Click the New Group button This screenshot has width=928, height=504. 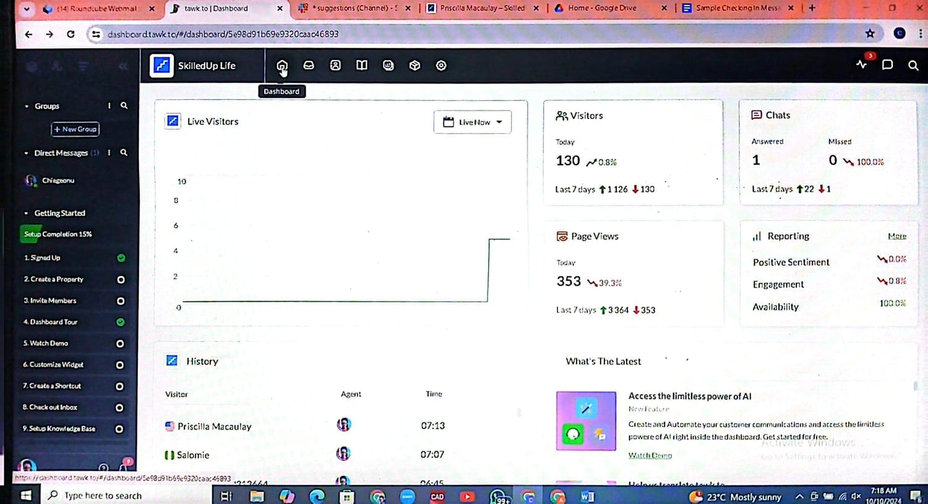[x=75, y=129]
